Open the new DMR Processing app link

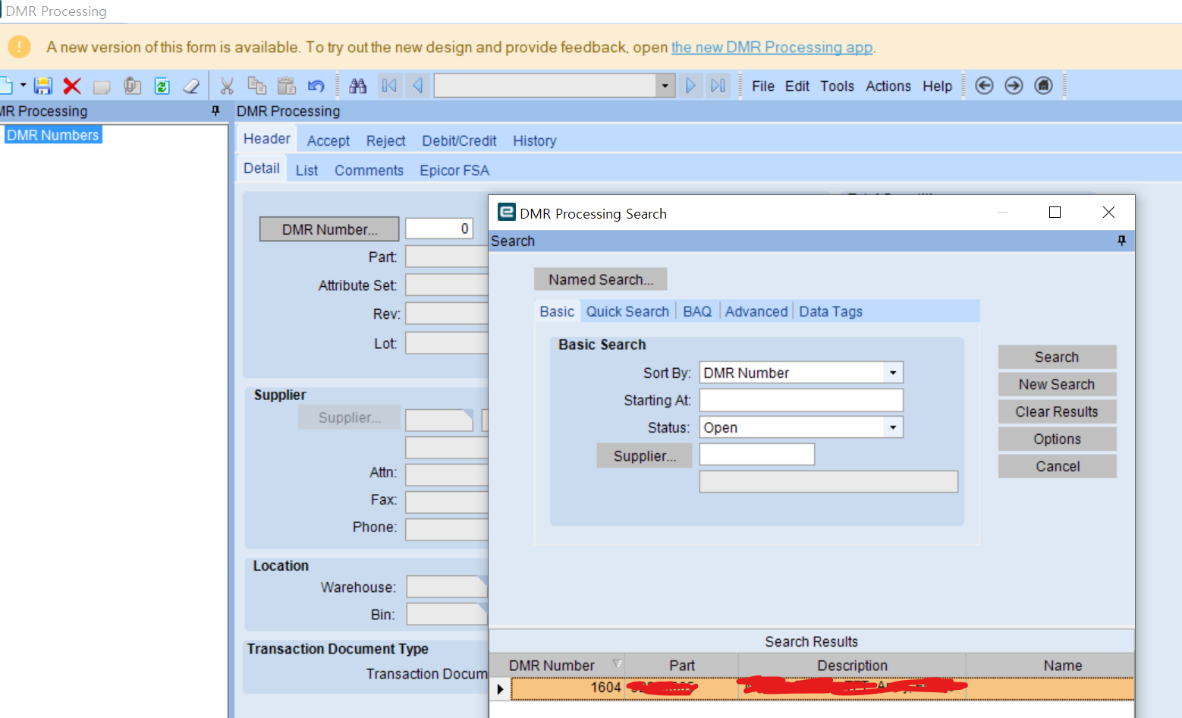pyautogui.click(x=772, y=47)
